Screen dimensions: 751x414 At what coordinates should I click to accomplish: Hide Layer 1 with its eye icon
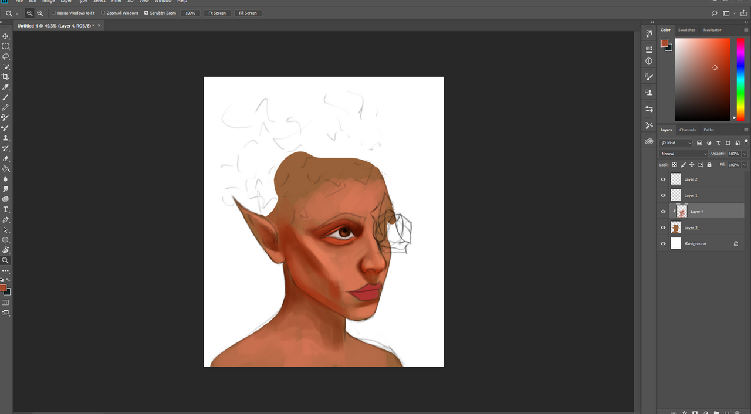coord(664,195)
